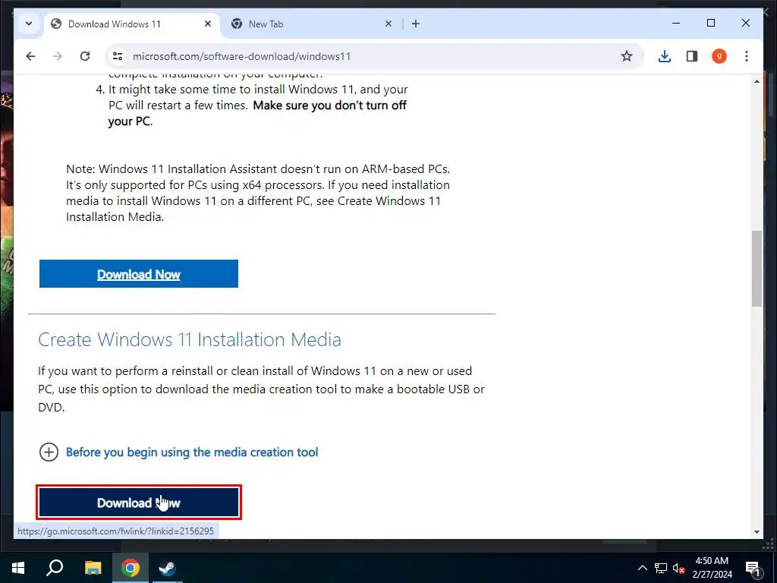Click the muted volume tray icon
The height and width of the screenshot is (583, 777).
click(678, 568)
